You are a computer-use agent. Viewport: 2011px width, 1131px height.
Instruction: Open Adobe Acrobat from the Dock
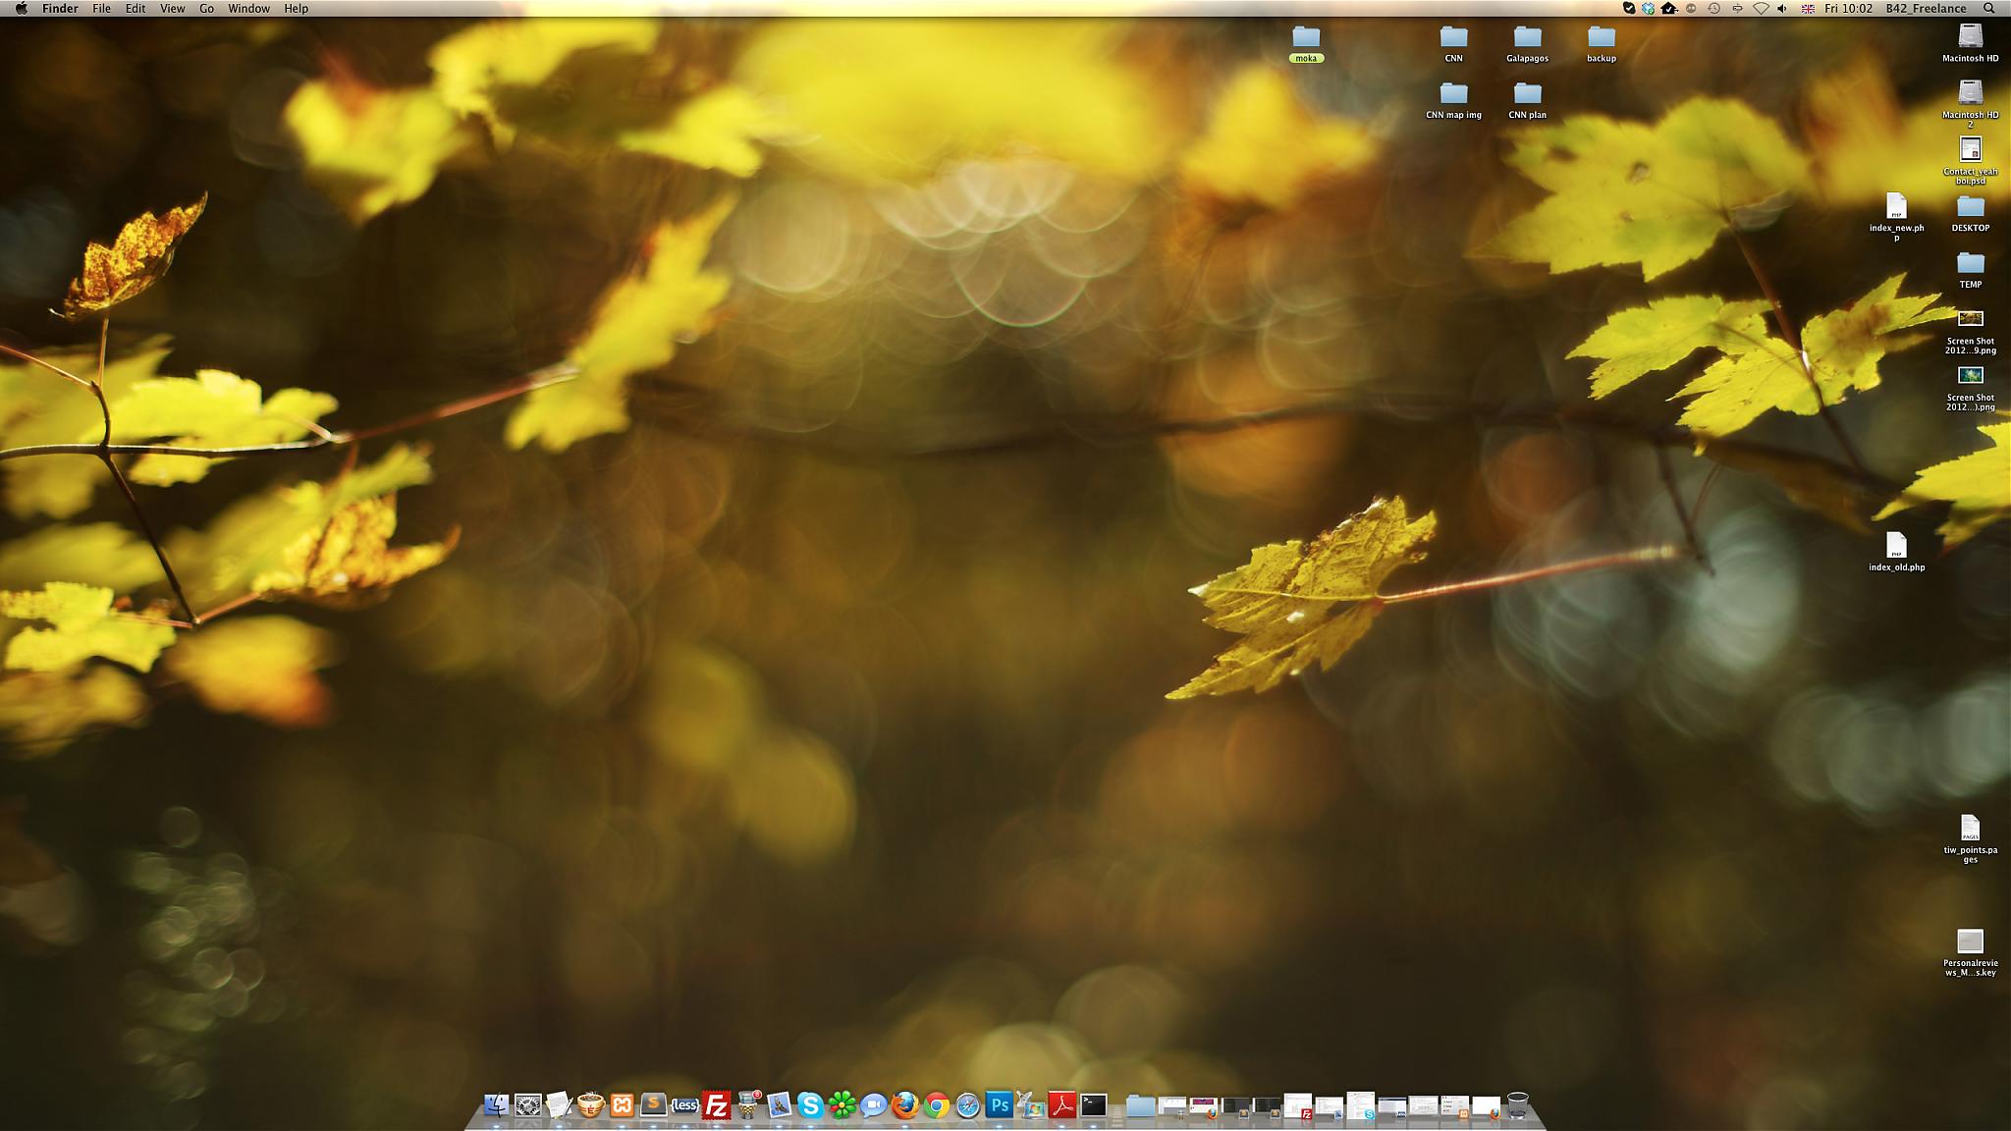tap(1061, 1105)
